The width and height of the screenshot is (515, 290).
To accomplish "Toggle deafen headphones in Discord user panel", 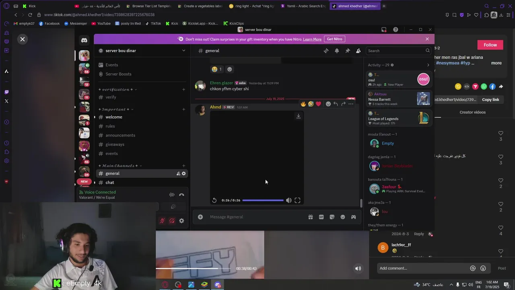I will coord(172,221).
